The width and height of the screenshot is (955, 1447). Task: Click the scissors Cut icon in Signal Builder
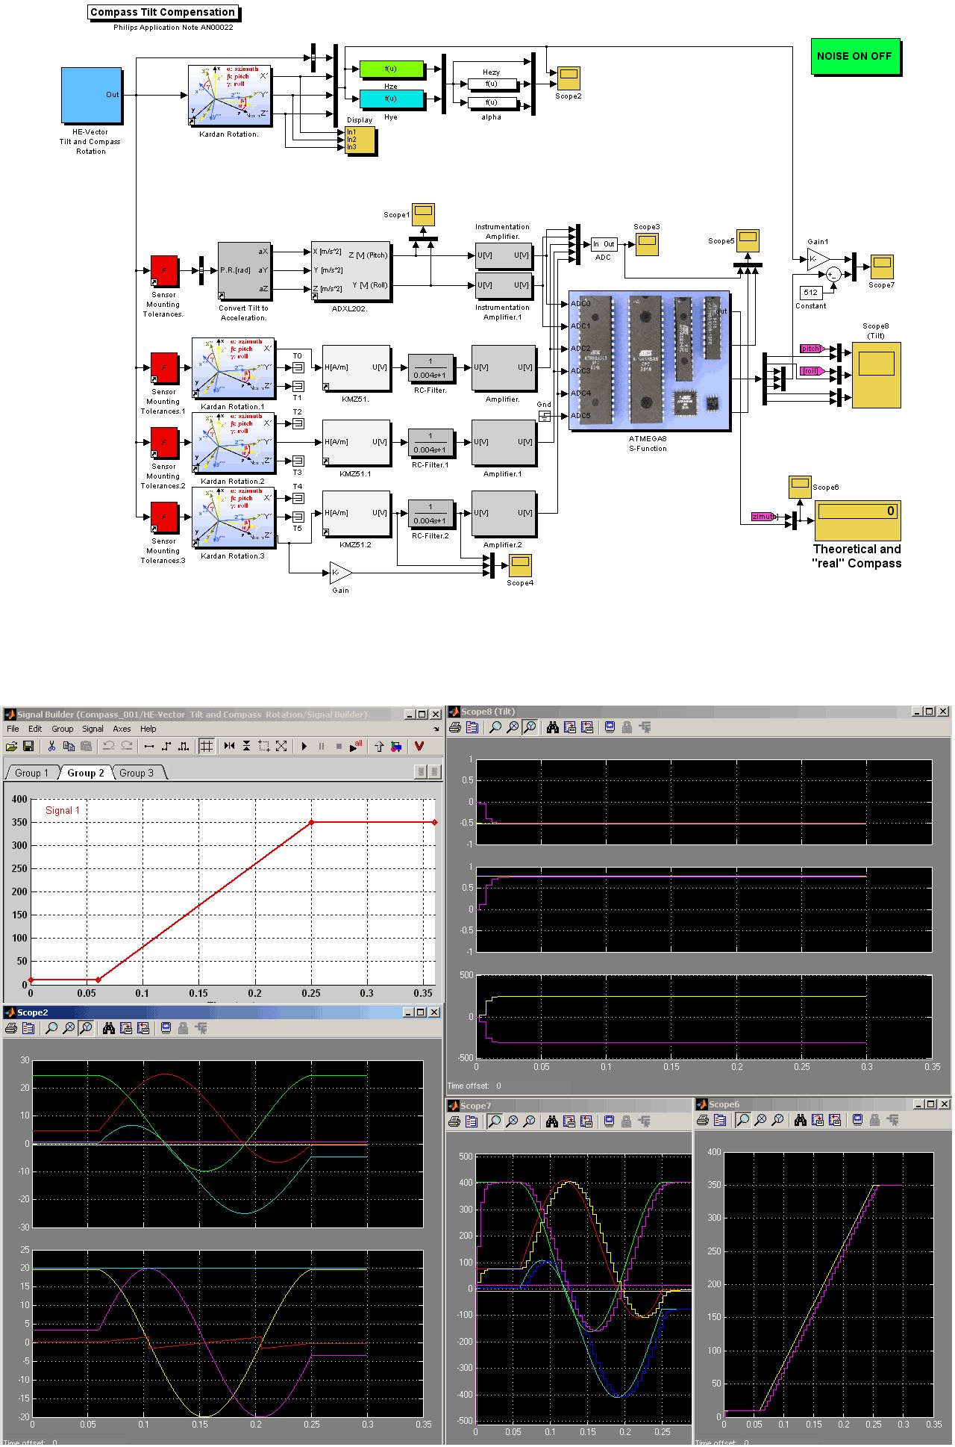tap(51, 746)
